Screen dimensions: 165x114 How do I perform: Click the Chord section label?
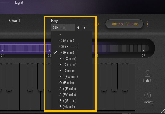(14, 20)
